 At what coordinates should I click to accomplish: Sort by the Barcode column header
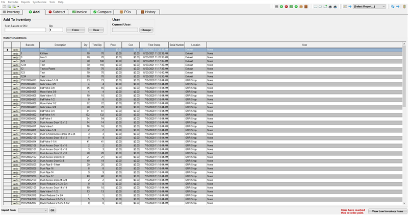[x=30, y=45]
